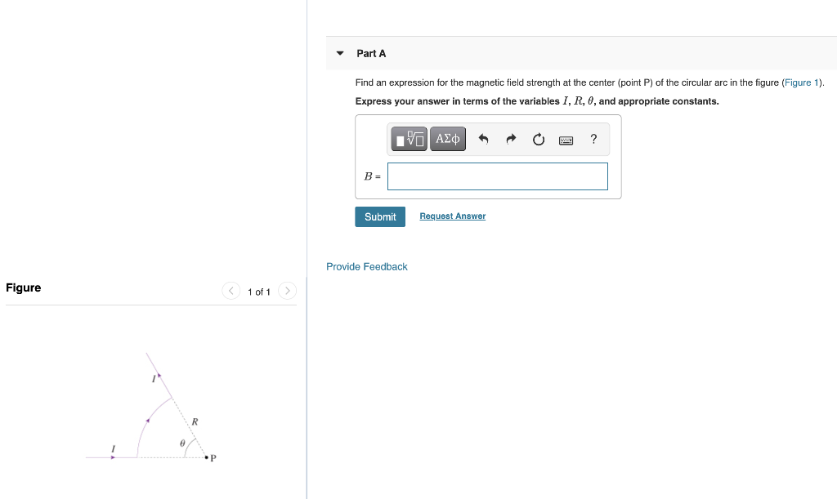Screen dimensions: 837x499
Task: Click the help question mark icon
Action: [x=593, y=139]
